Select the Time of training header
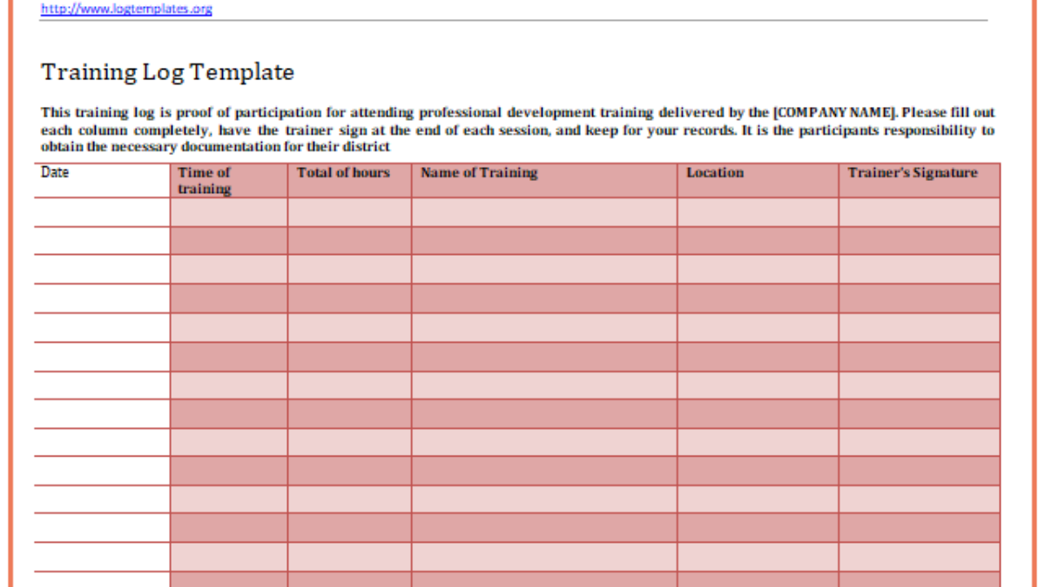This screenshot has width=1045, height=587. [205, 180]
